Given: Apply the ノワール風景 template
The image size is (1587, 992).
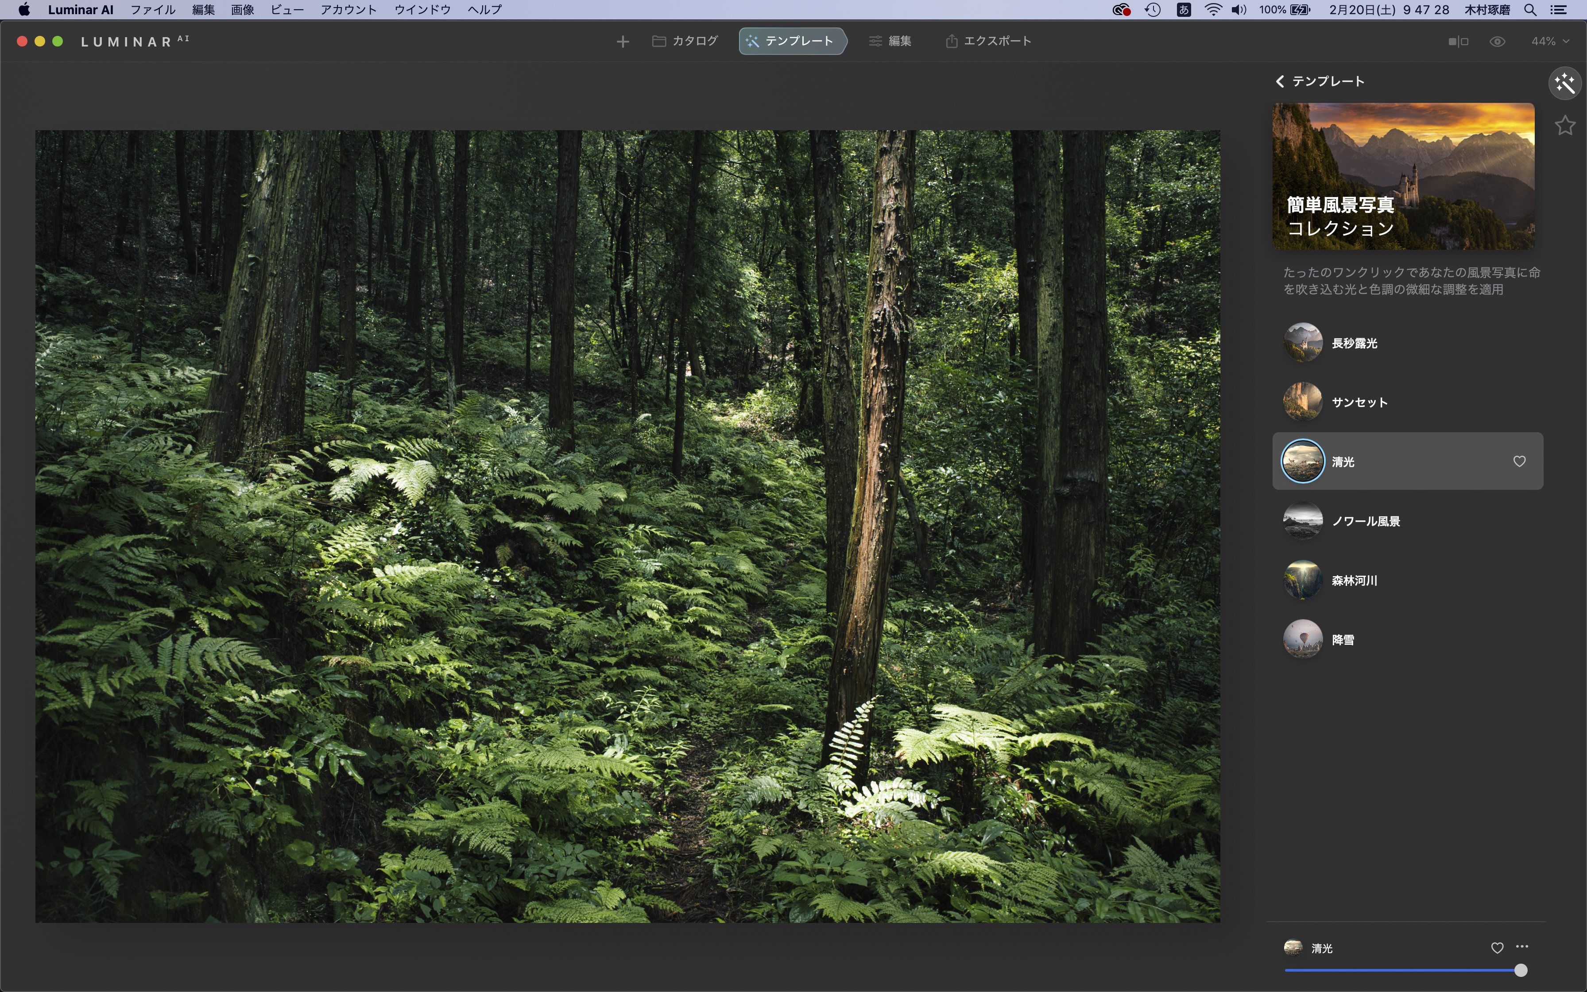Looking at the screenshot, I should coord(1365,521).
